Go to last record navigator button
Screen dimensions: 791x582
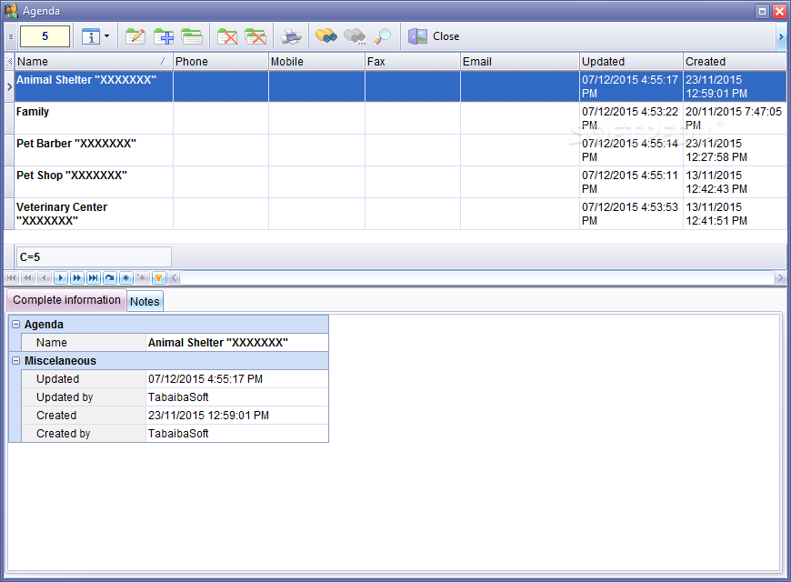(x=93, y=277)
